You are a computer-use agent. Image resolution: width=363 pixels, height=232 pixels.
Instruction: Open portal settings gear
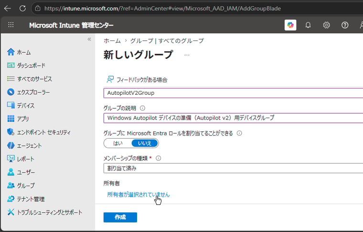[x=326, y=25]
